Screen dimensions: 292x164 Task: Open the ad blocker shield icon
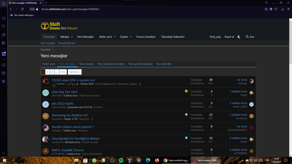(271, 9)
